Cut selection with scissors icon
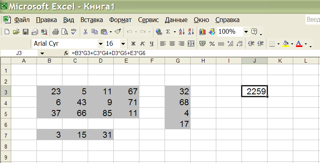Image resolution: width=320 pixels, height=163 pixels. (86, 32)
